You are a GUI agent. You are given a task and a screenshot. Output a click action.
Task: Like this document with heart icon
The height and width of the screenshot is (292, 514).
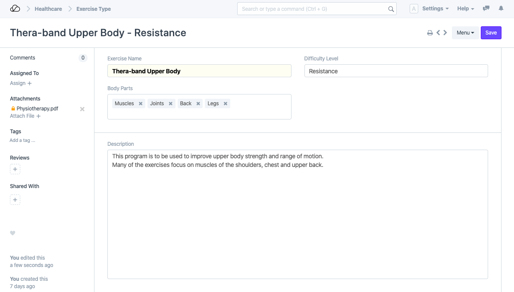[13, 233]
